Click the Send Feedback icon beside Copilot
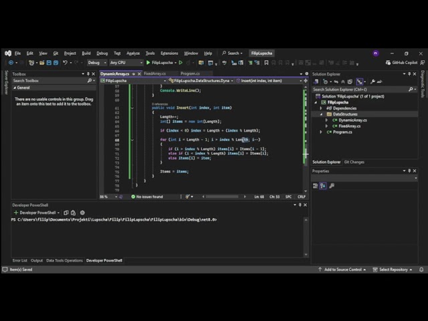This screenshot has height=321, width=428. 422,63
